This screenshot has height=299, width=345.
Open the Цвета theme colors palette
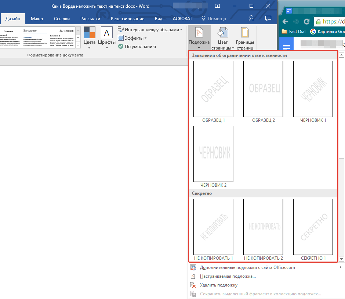90,33
